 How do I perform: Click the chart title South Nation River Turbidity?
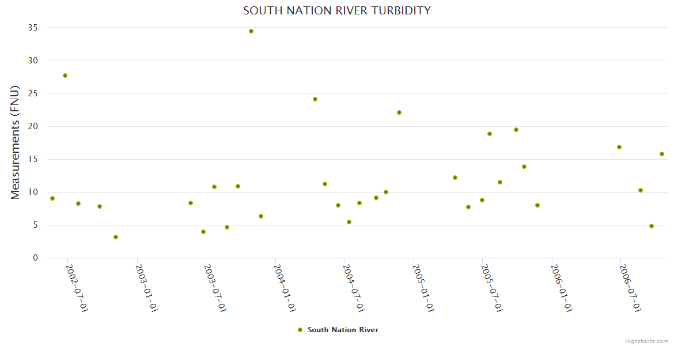coord(336,10)
